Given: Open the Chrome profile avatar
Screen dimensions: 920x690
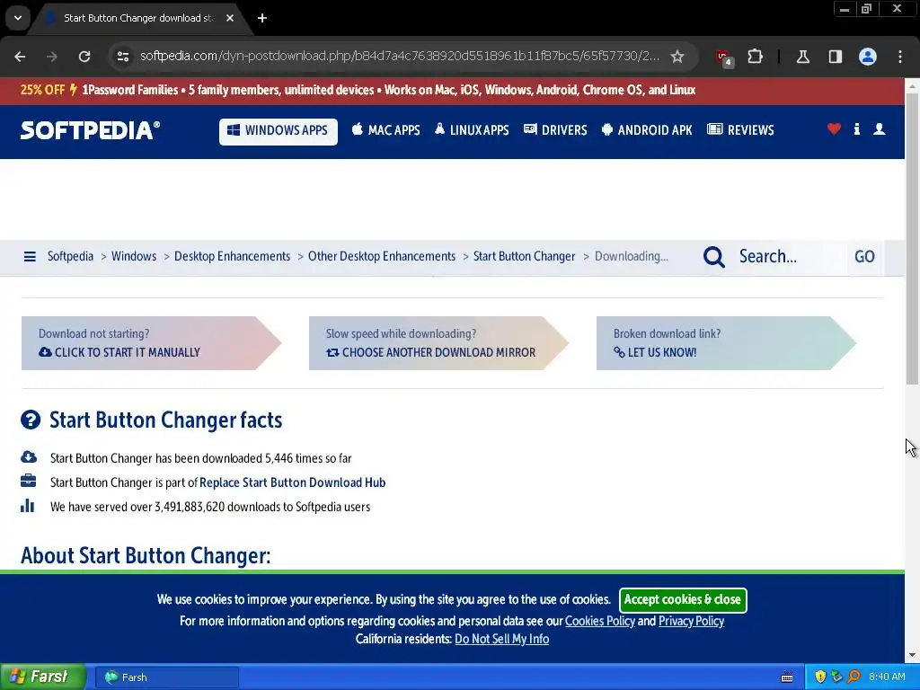Looking at the screenshot, I should tap(867, 57).
